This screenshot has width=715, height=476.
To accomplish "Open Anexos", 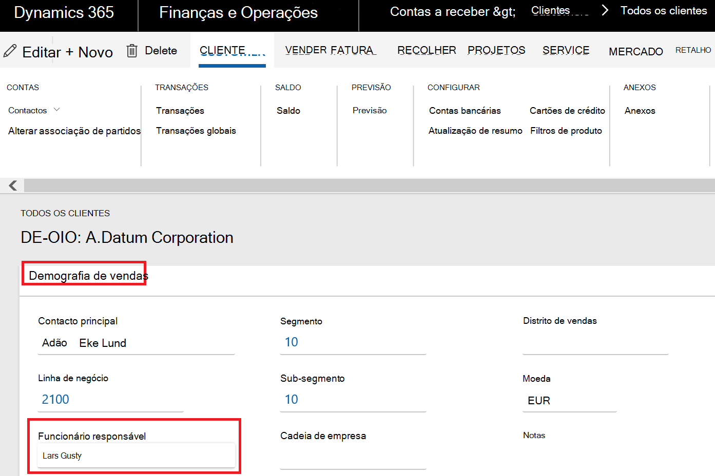I will coord(640,111).
